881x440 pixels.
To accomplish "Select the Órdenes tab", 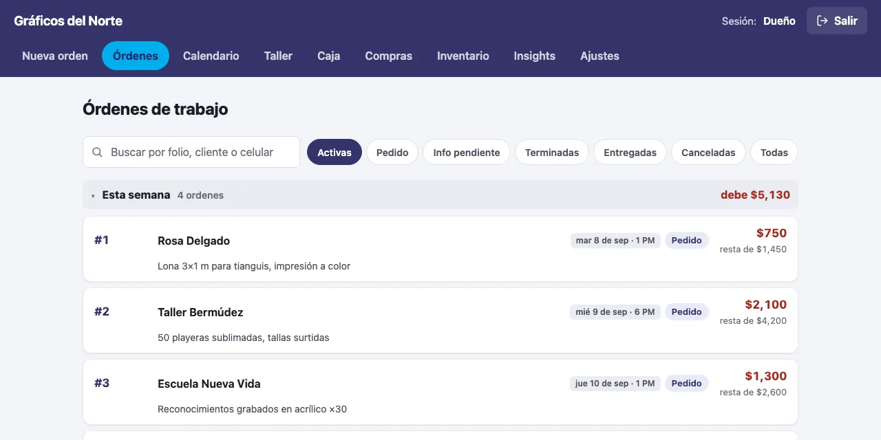I will [x=136, y=56].
